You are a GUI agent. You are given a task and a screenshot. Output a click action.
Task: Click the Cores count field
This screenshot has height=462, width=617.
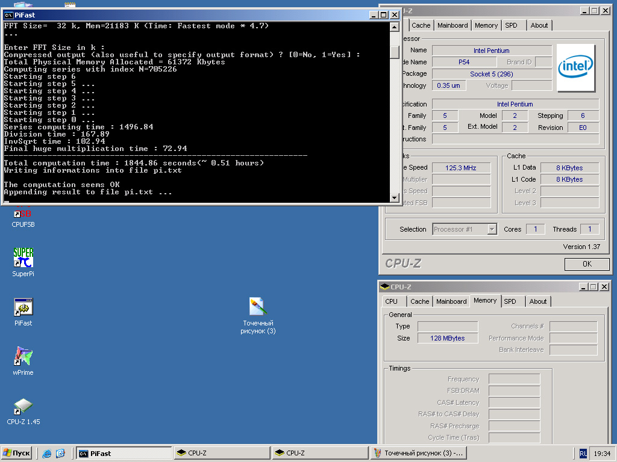point(535,229)
